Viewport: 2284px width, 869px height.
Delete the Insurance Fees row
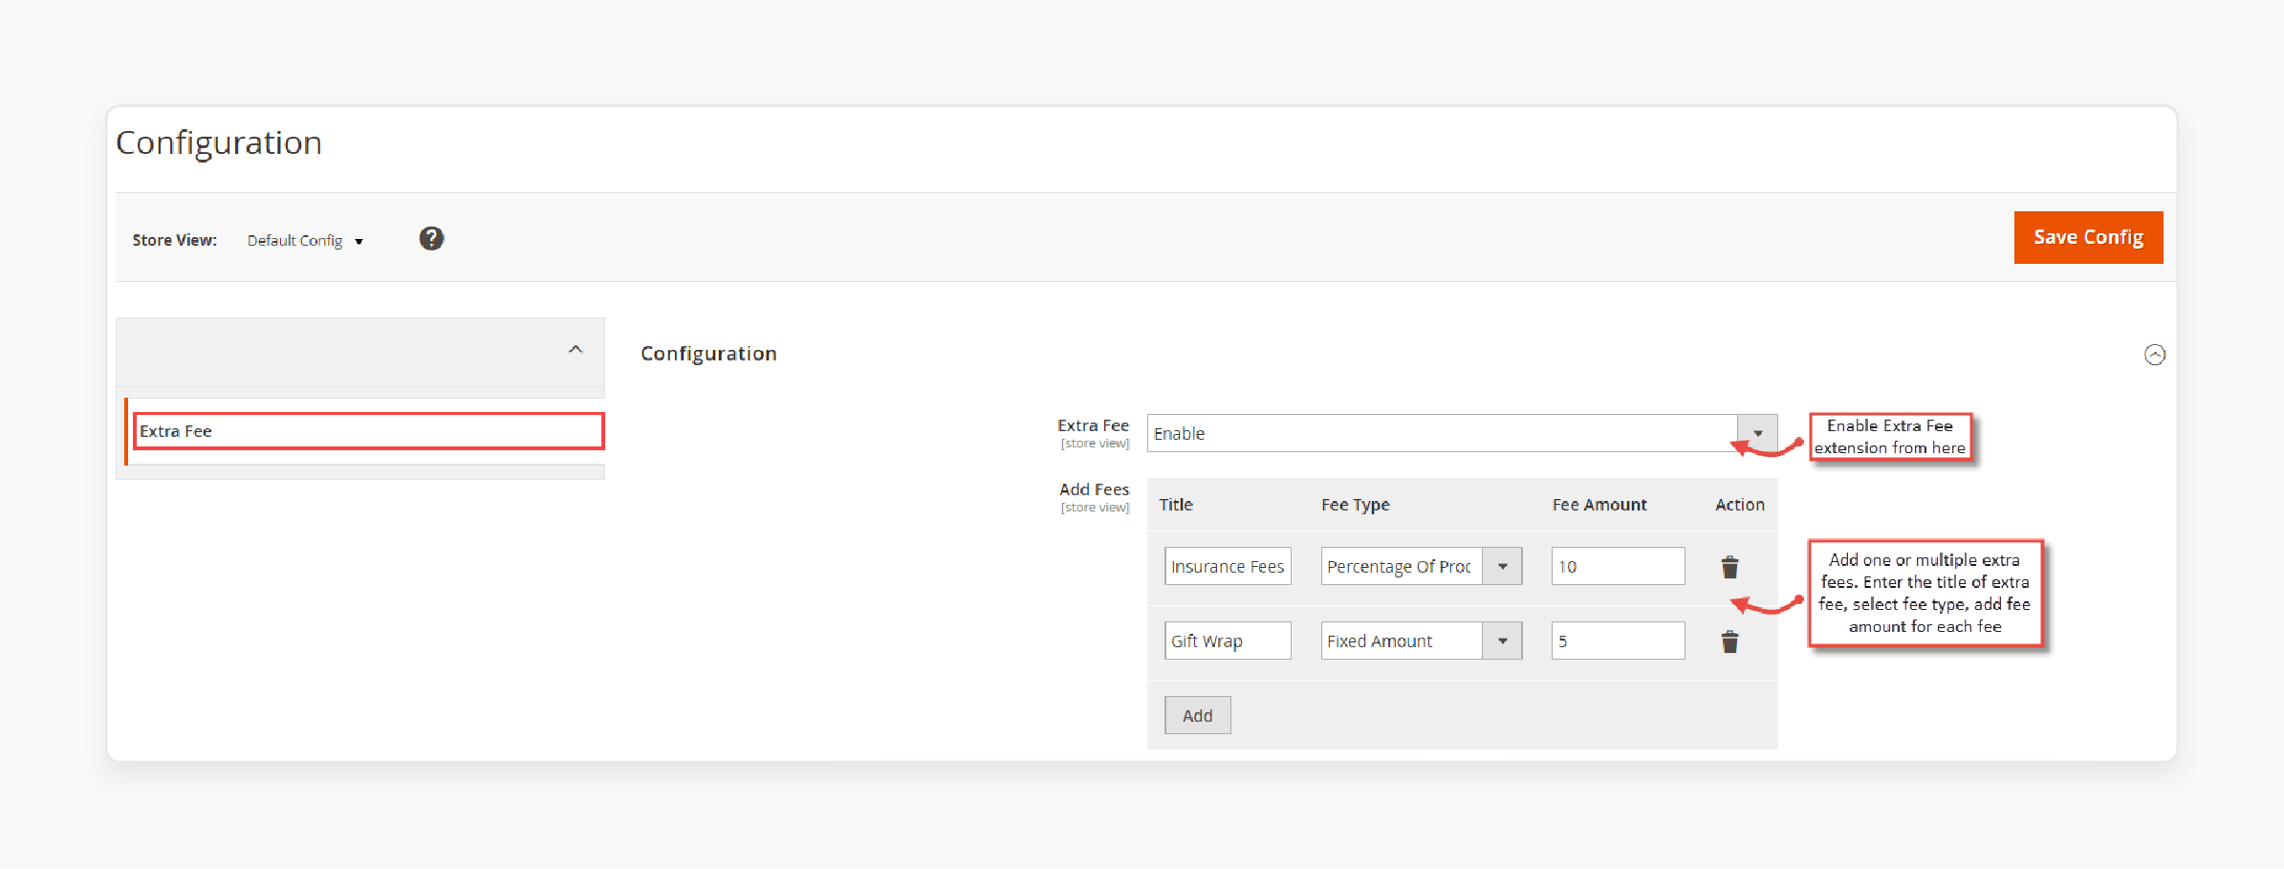coord(1729,567)
